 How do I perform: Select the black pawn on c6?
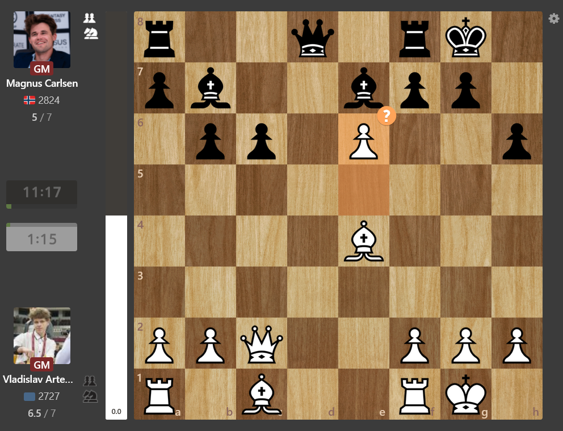(262, 141)
